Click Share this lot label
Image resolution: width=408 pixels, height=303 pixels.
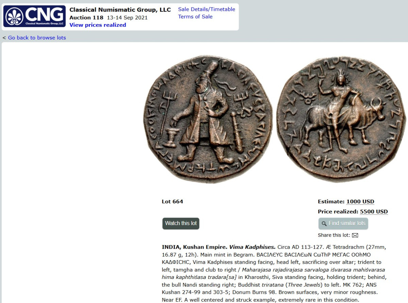pos(334,235)
